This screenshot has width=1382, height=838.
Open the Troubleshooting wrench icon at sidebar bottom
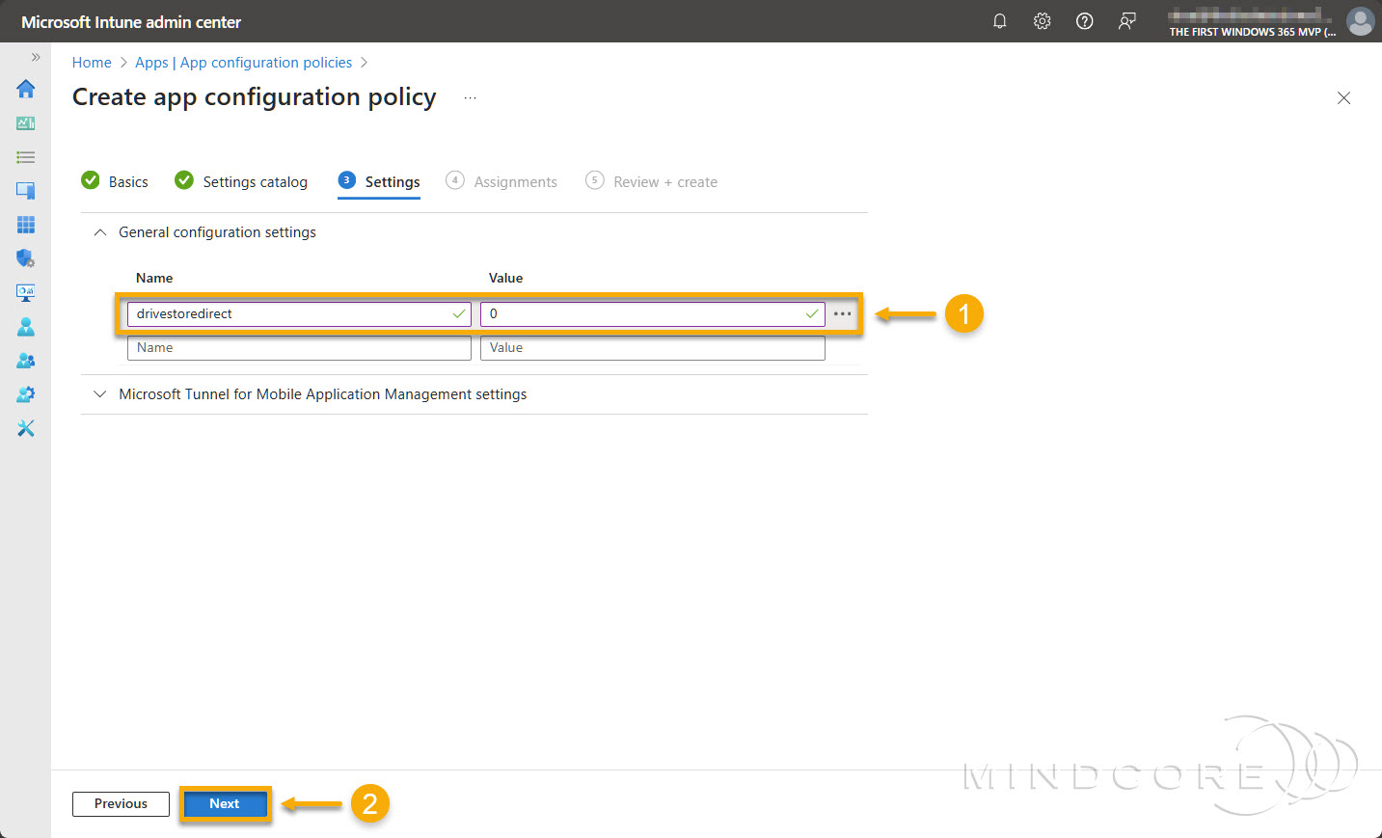(x=25, y=427)
